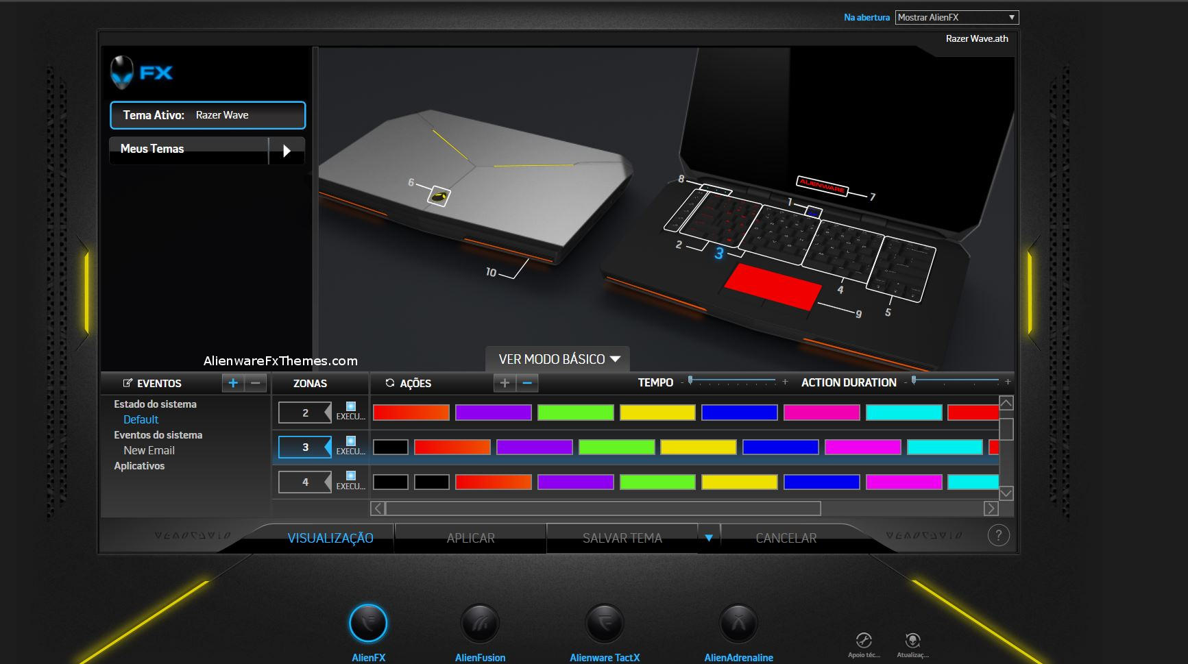Open the help question mark icon
1188x664 pixels.
pos(998,536)
